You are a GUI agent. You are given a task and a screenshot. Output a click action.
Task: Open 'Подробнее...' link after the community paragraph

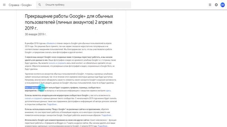pyautogui.click(x=52, y=104)
